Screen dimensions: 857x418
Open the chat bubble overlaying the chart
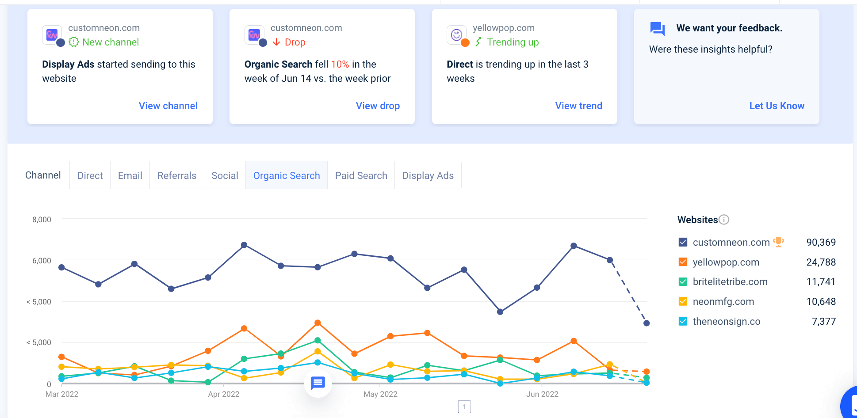(318, 384)
